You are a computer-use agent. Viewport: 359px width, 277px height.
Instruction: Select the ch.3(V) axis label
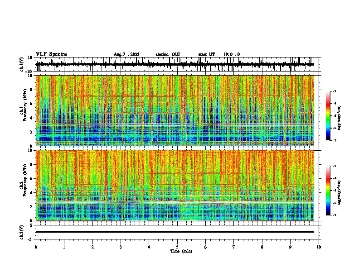22,232
